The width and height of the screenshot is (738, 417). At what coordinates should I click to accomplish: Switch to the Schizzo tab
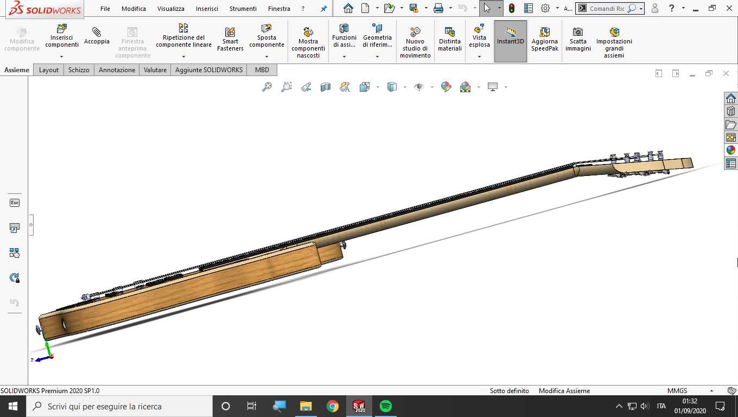pyautogui.click(x=79, y=70)
